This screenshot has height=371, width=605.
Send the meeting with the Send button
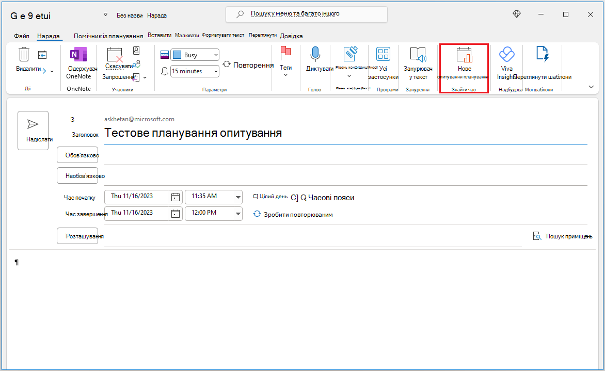(33, 131)
